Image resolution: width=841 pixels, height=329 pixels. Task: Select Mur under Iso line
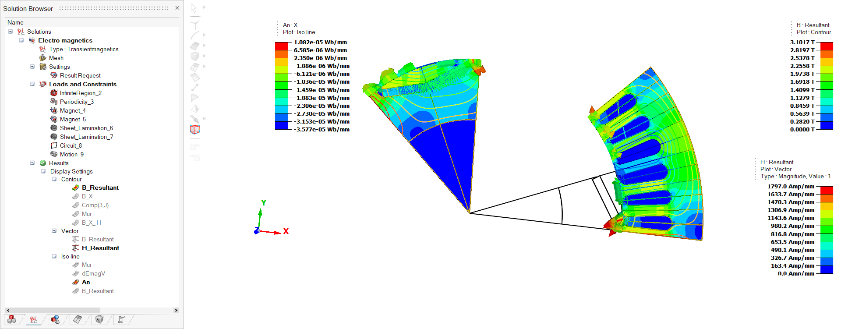(87, 265)
